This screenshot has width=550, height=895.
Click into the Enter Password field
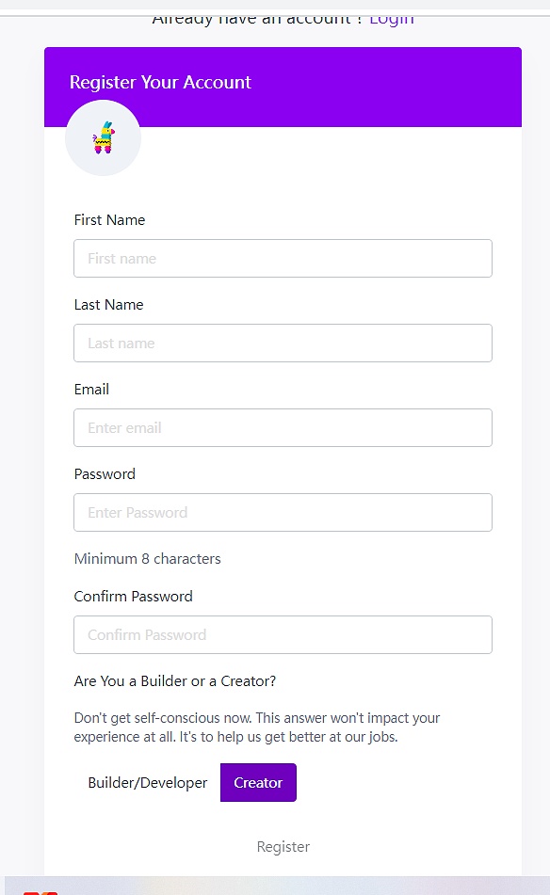point(283,513)
